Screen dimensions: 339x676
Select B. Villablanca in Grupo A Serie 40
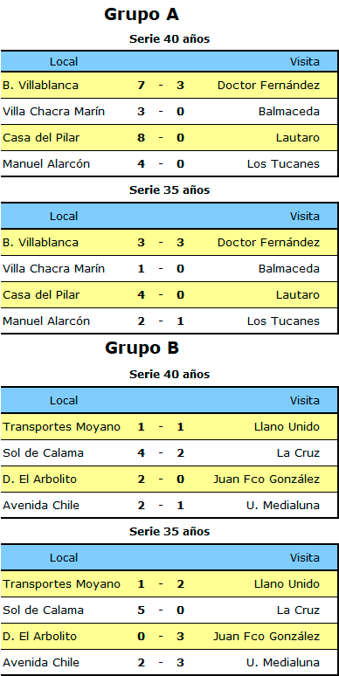[40, 86]
